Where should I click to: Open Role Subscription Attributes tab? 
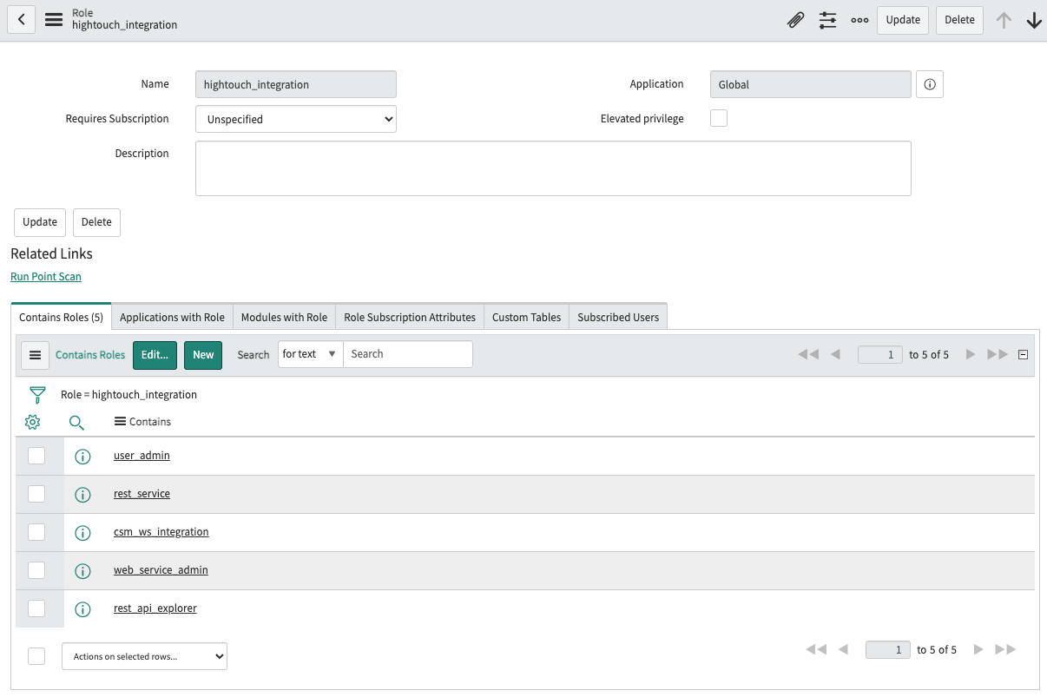coord(410,317)
